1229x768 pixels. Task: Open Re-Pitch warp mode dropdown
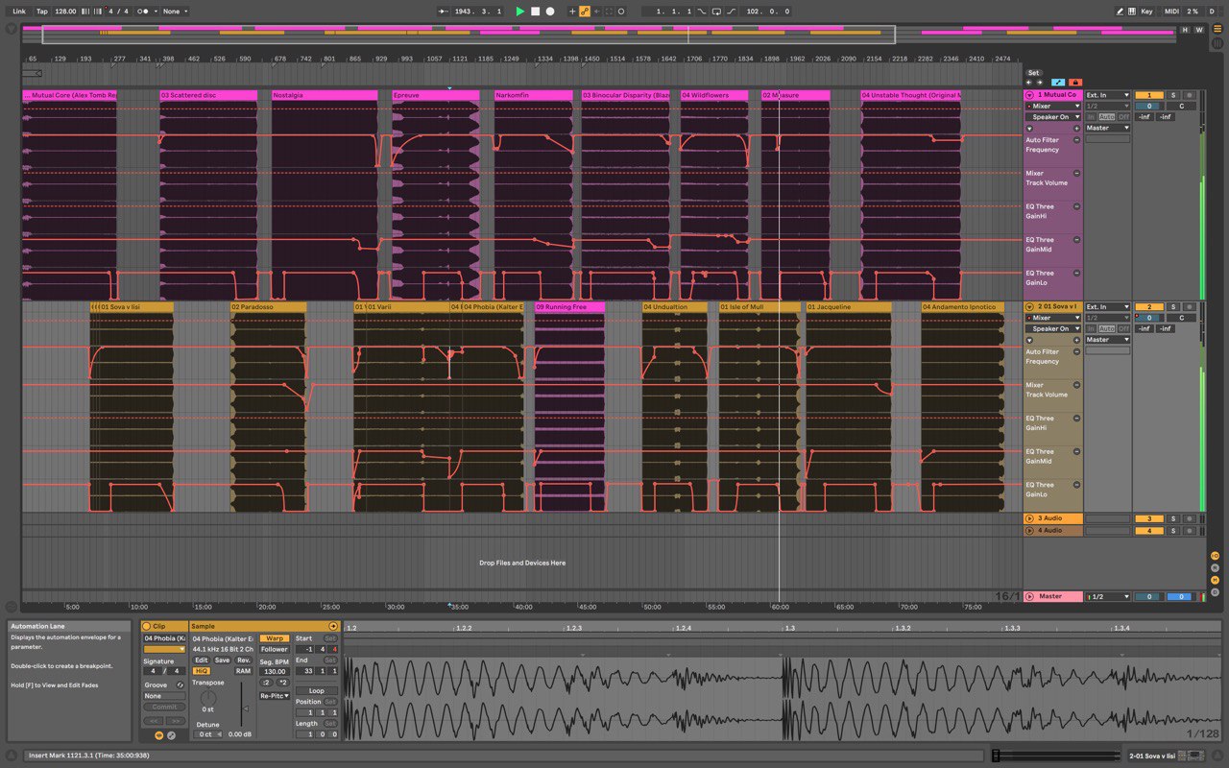tap(275, 695)
